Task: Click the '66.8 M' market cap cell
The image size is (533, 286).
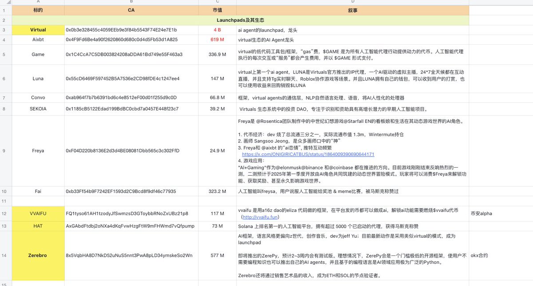Action: pyautogui.click(x=217, y=98)
